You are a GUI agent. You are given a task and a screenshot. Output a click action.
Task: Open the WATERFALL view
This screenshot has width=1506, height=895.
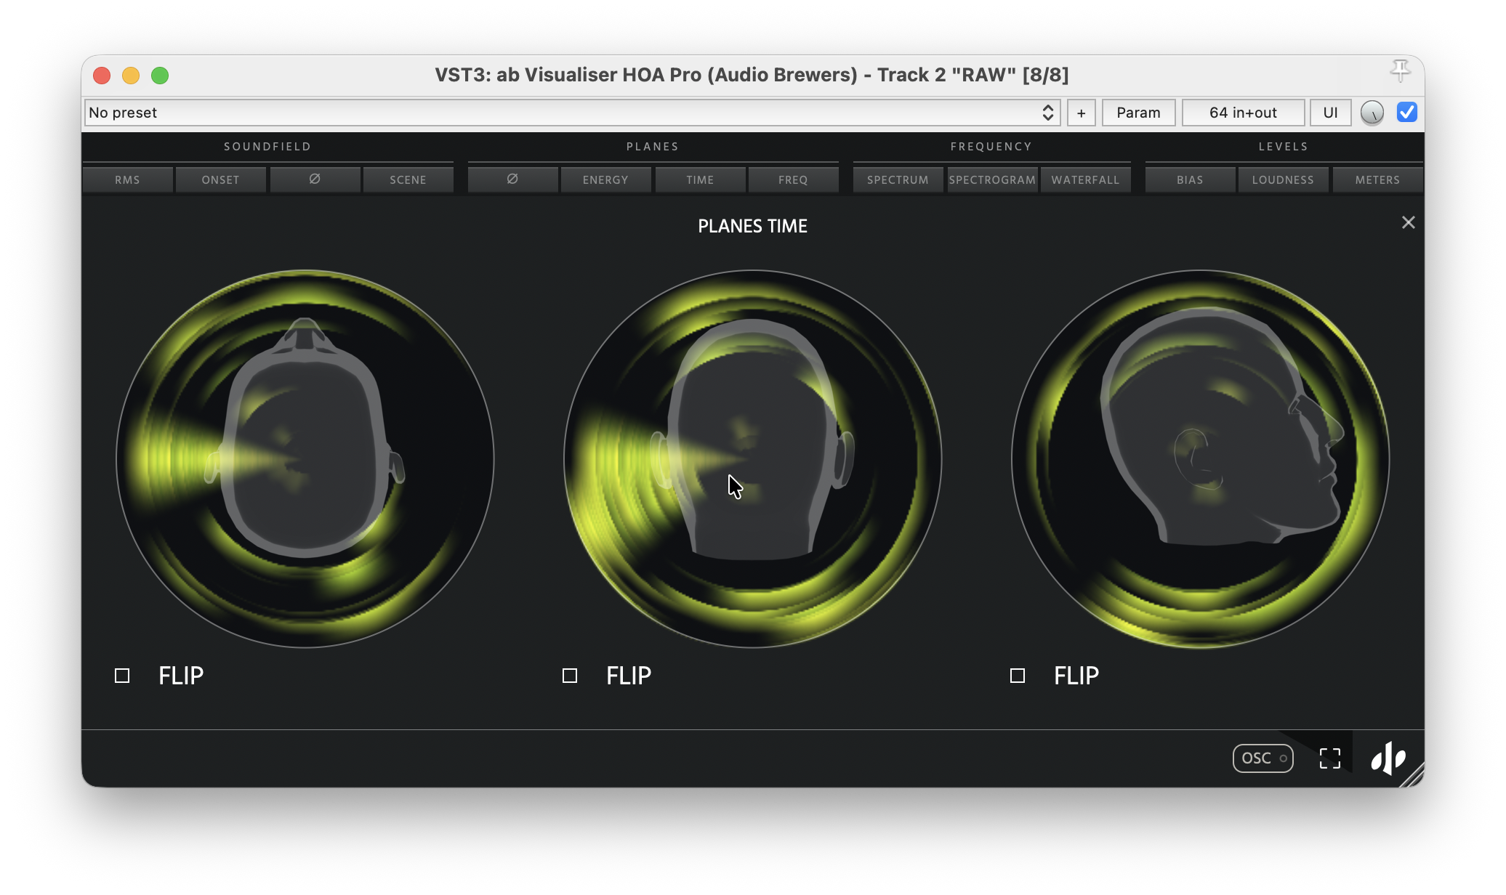[x=1085, y=179]
